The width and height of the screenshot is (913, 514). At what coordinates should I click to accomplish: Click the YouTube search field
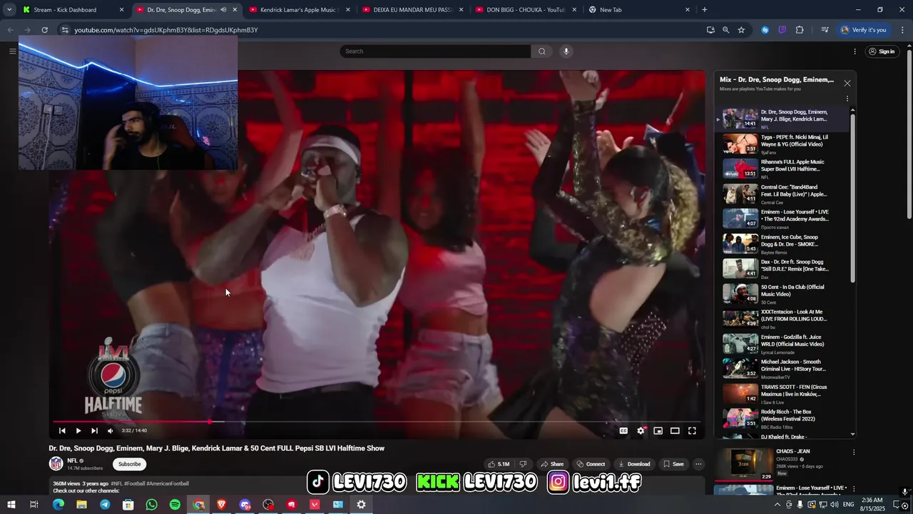point(435,51)
